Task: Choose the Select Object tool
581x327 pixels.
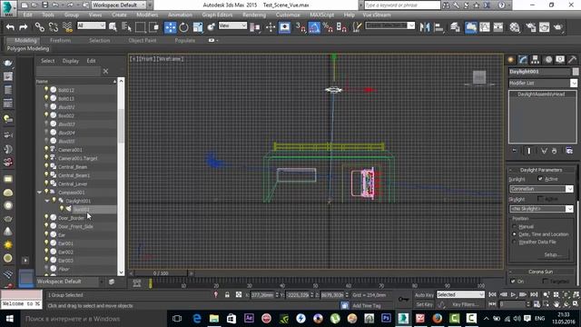Action: (113, 27)
